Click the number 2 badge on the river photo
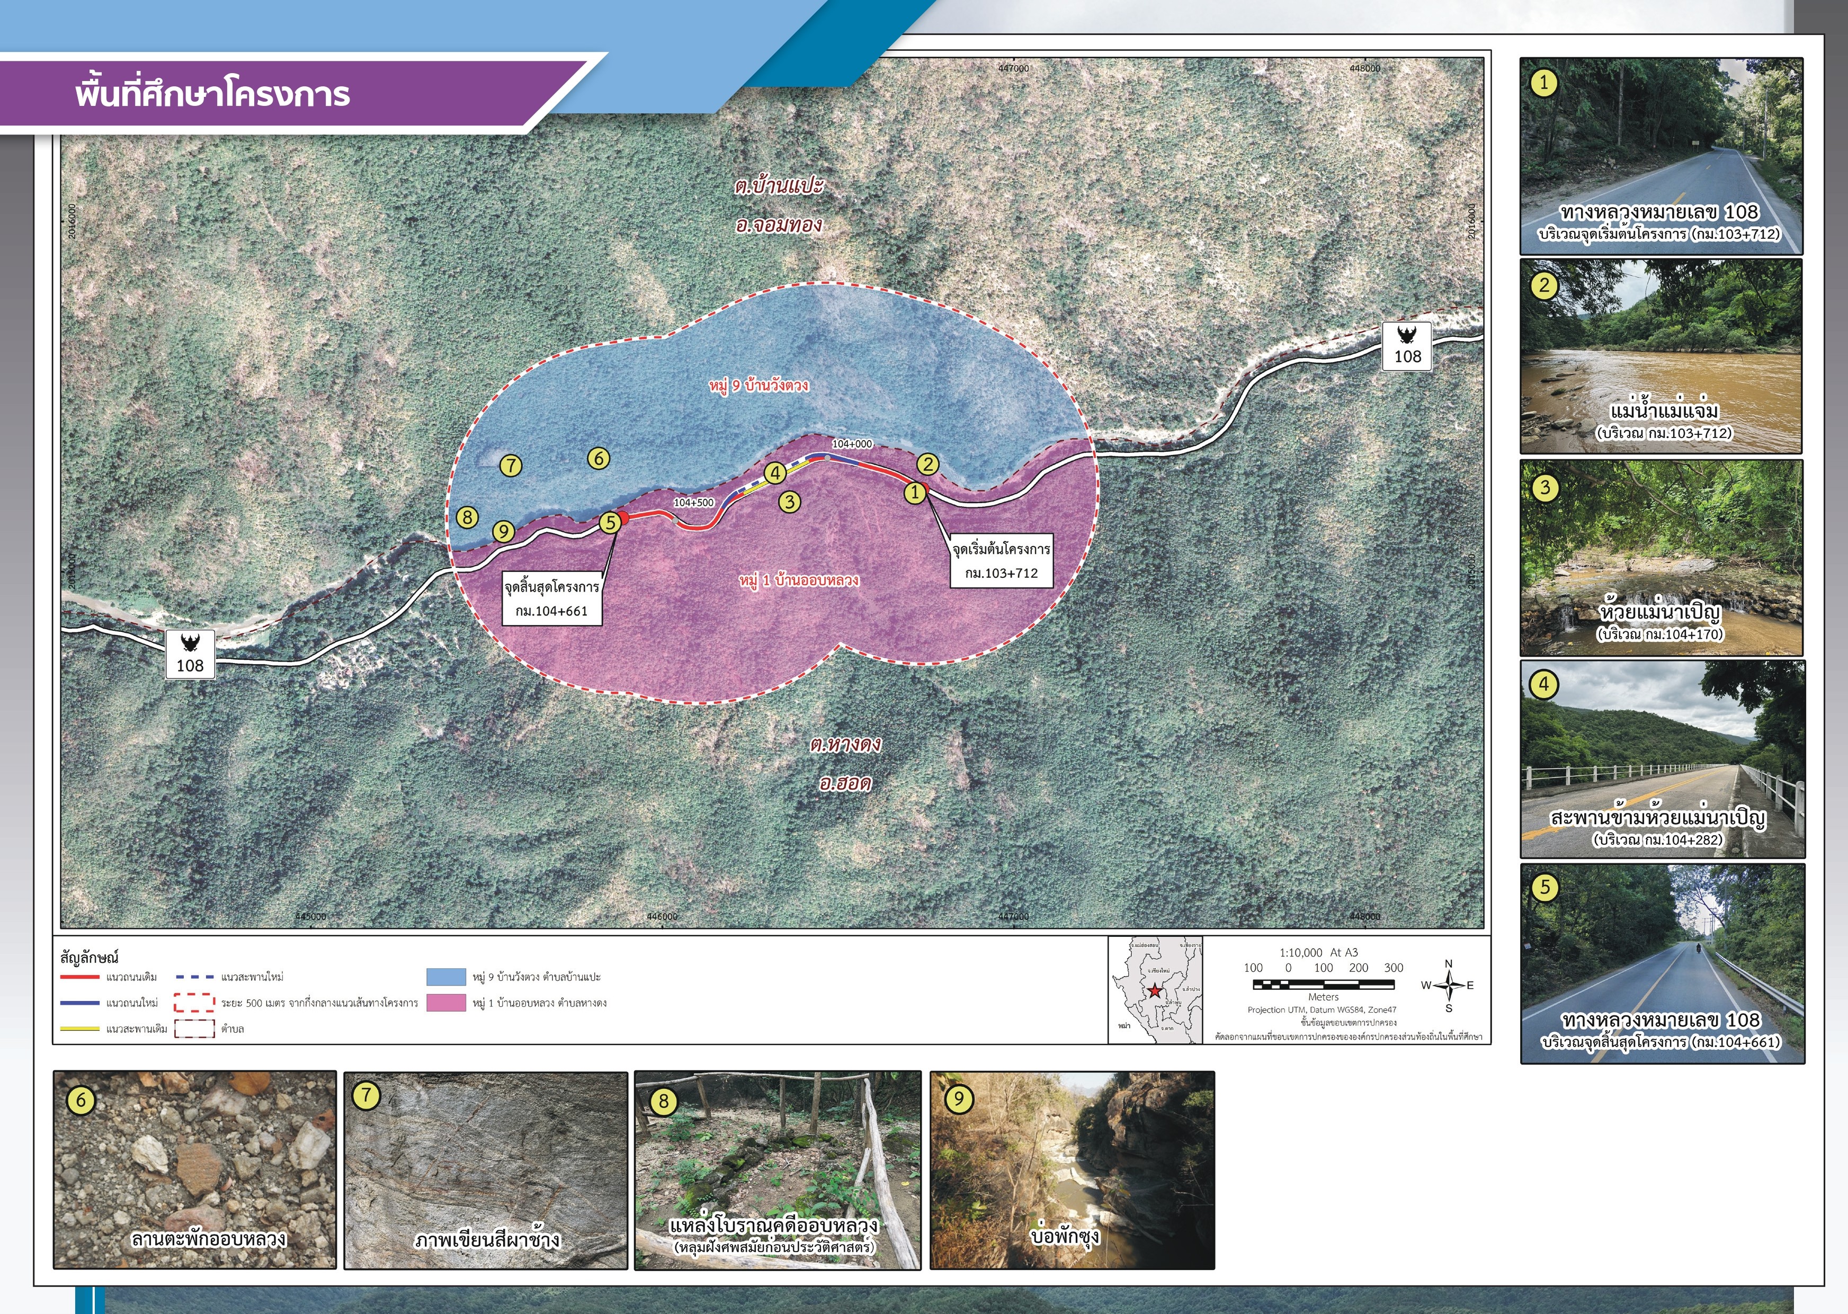The width and height of the screenshot is (1848, 1314). (x=1544, y=285)
